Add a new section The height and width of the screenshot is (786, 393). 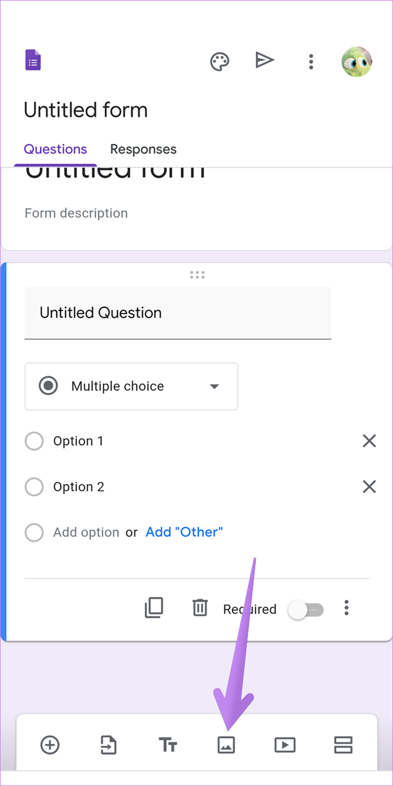343,745
